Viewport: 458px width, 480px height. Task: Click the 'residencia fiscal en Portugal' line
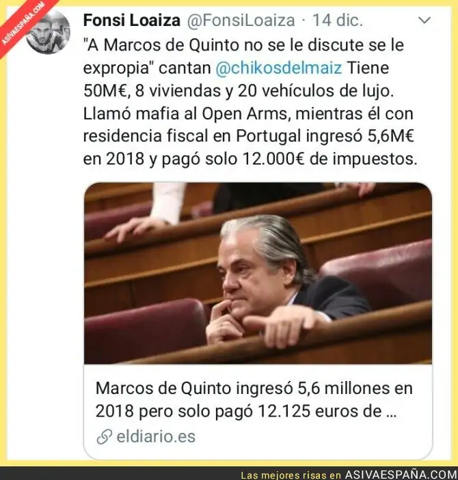point(249,136)
